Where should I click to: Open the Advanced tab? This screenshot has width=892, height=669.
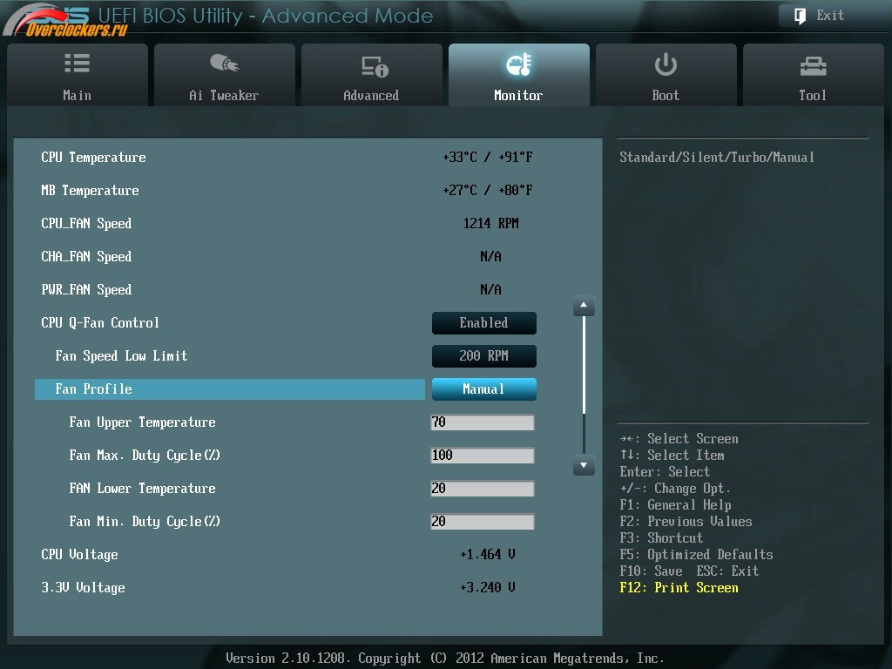click(371, 75)
